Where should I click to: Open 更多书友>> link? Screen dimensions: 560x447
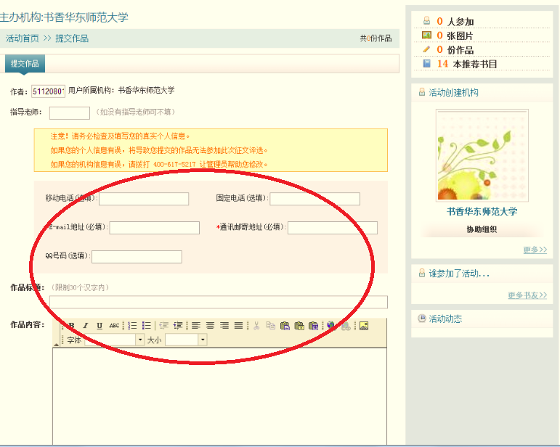(527, 295)
